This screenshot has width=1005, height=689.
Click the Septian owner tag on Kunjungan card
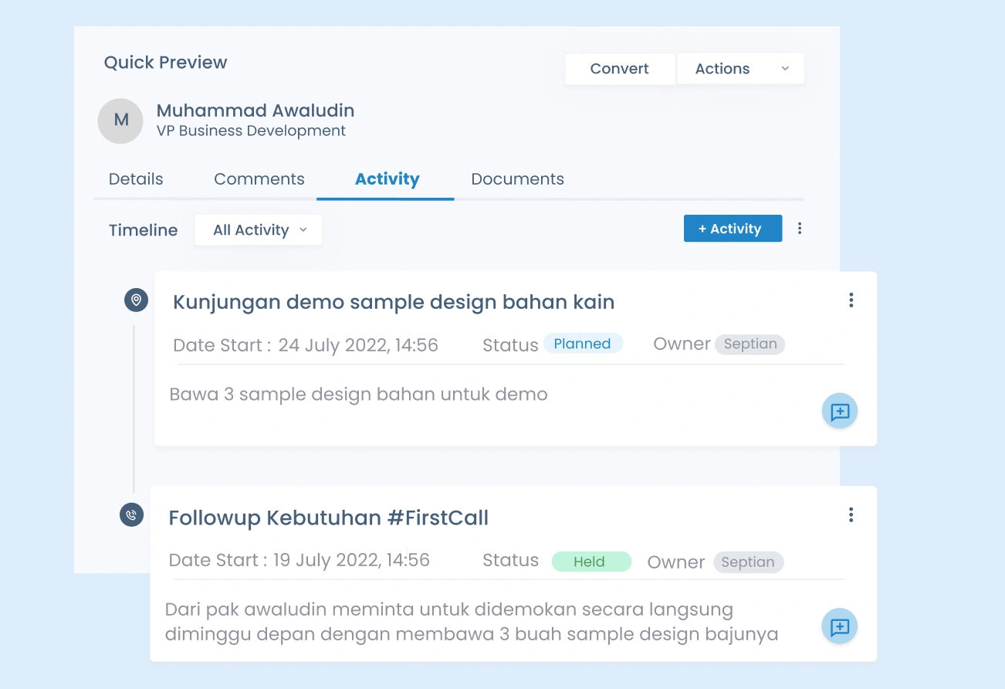(750, 344)
